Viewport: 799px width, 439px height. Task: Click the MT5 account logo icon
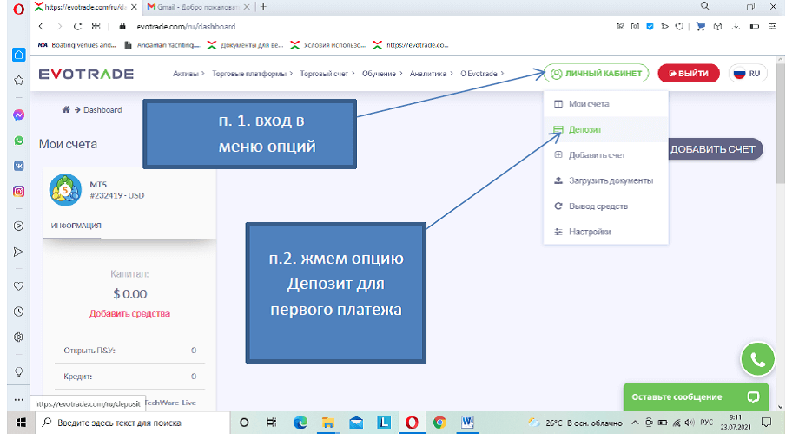coord(66,191)
